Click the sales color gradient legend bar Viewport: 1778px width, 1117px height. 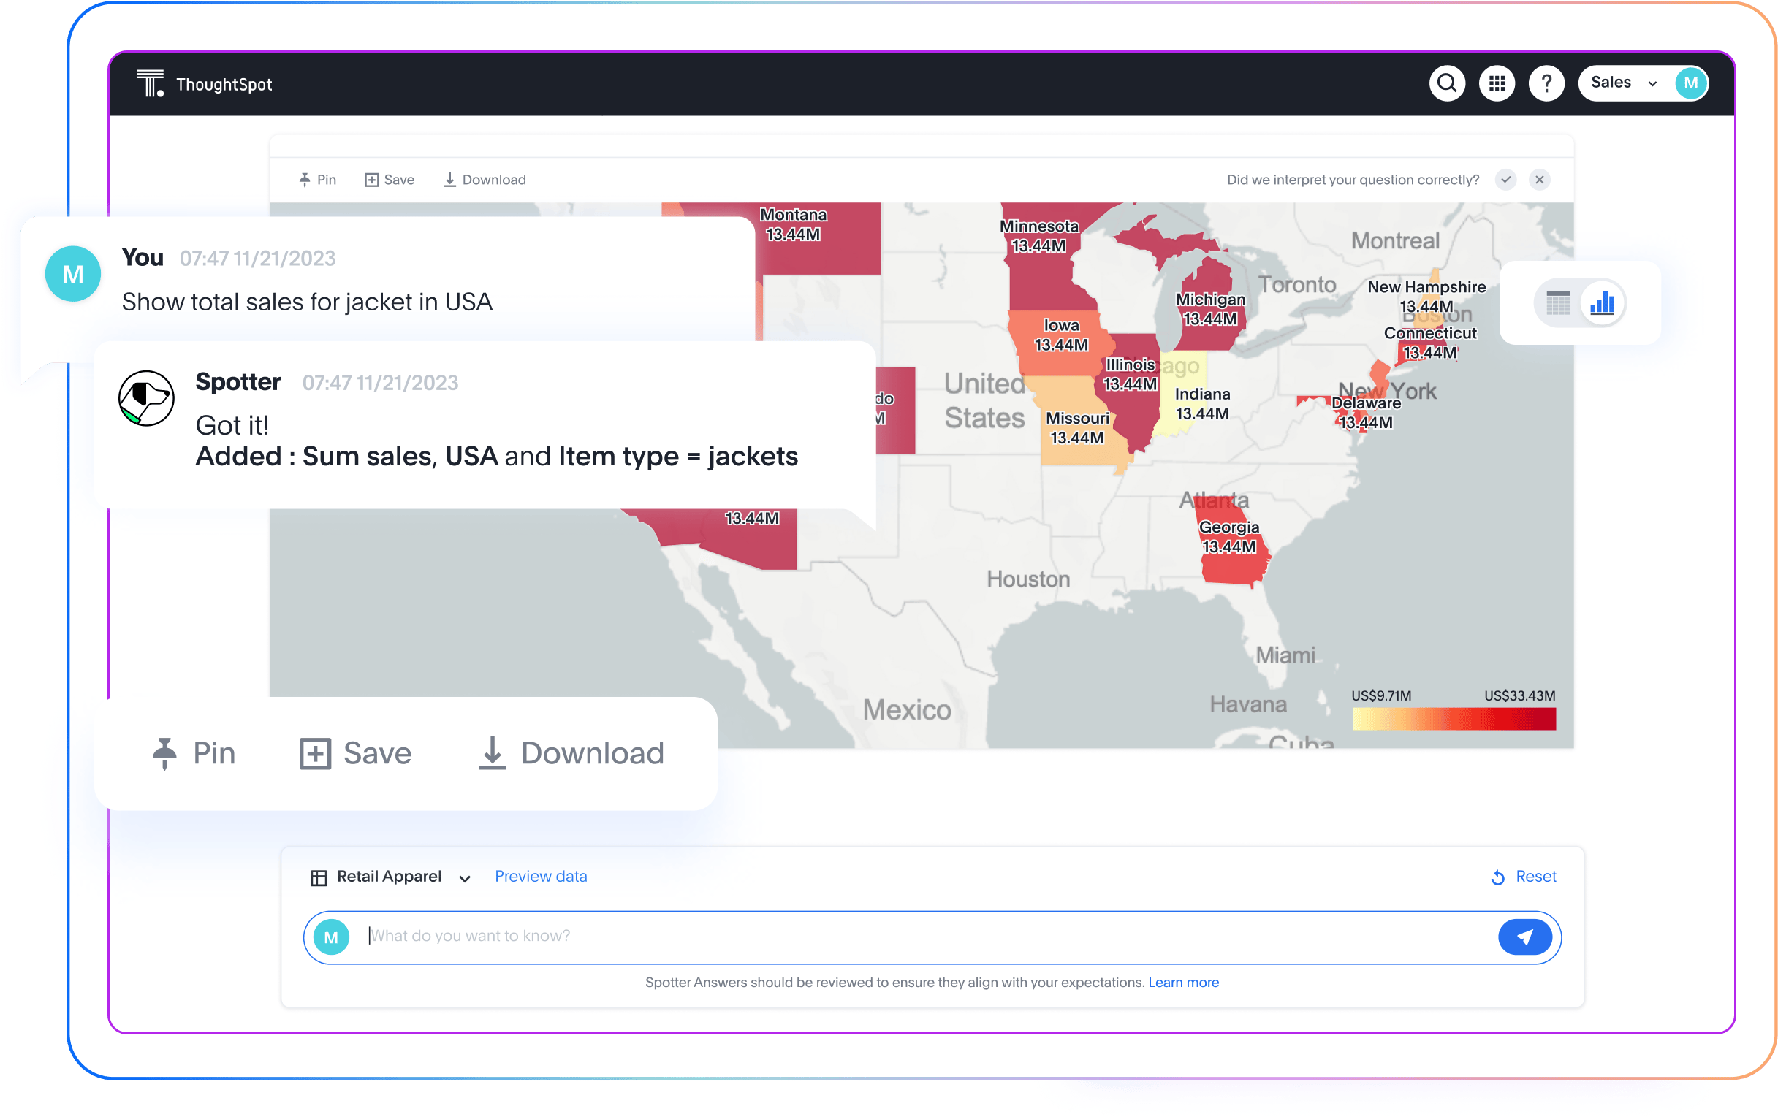tap(1453, 718)
